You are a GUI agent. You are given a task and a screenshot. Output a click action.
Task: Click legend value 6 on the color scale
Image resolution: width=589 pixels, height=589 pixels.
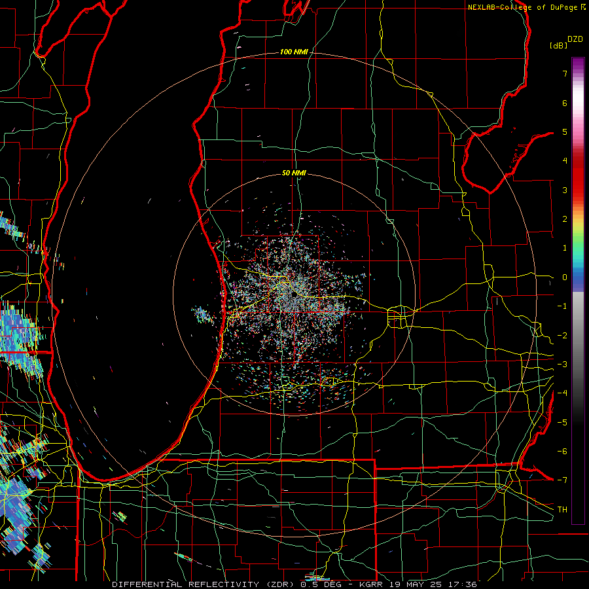[565, 103]
